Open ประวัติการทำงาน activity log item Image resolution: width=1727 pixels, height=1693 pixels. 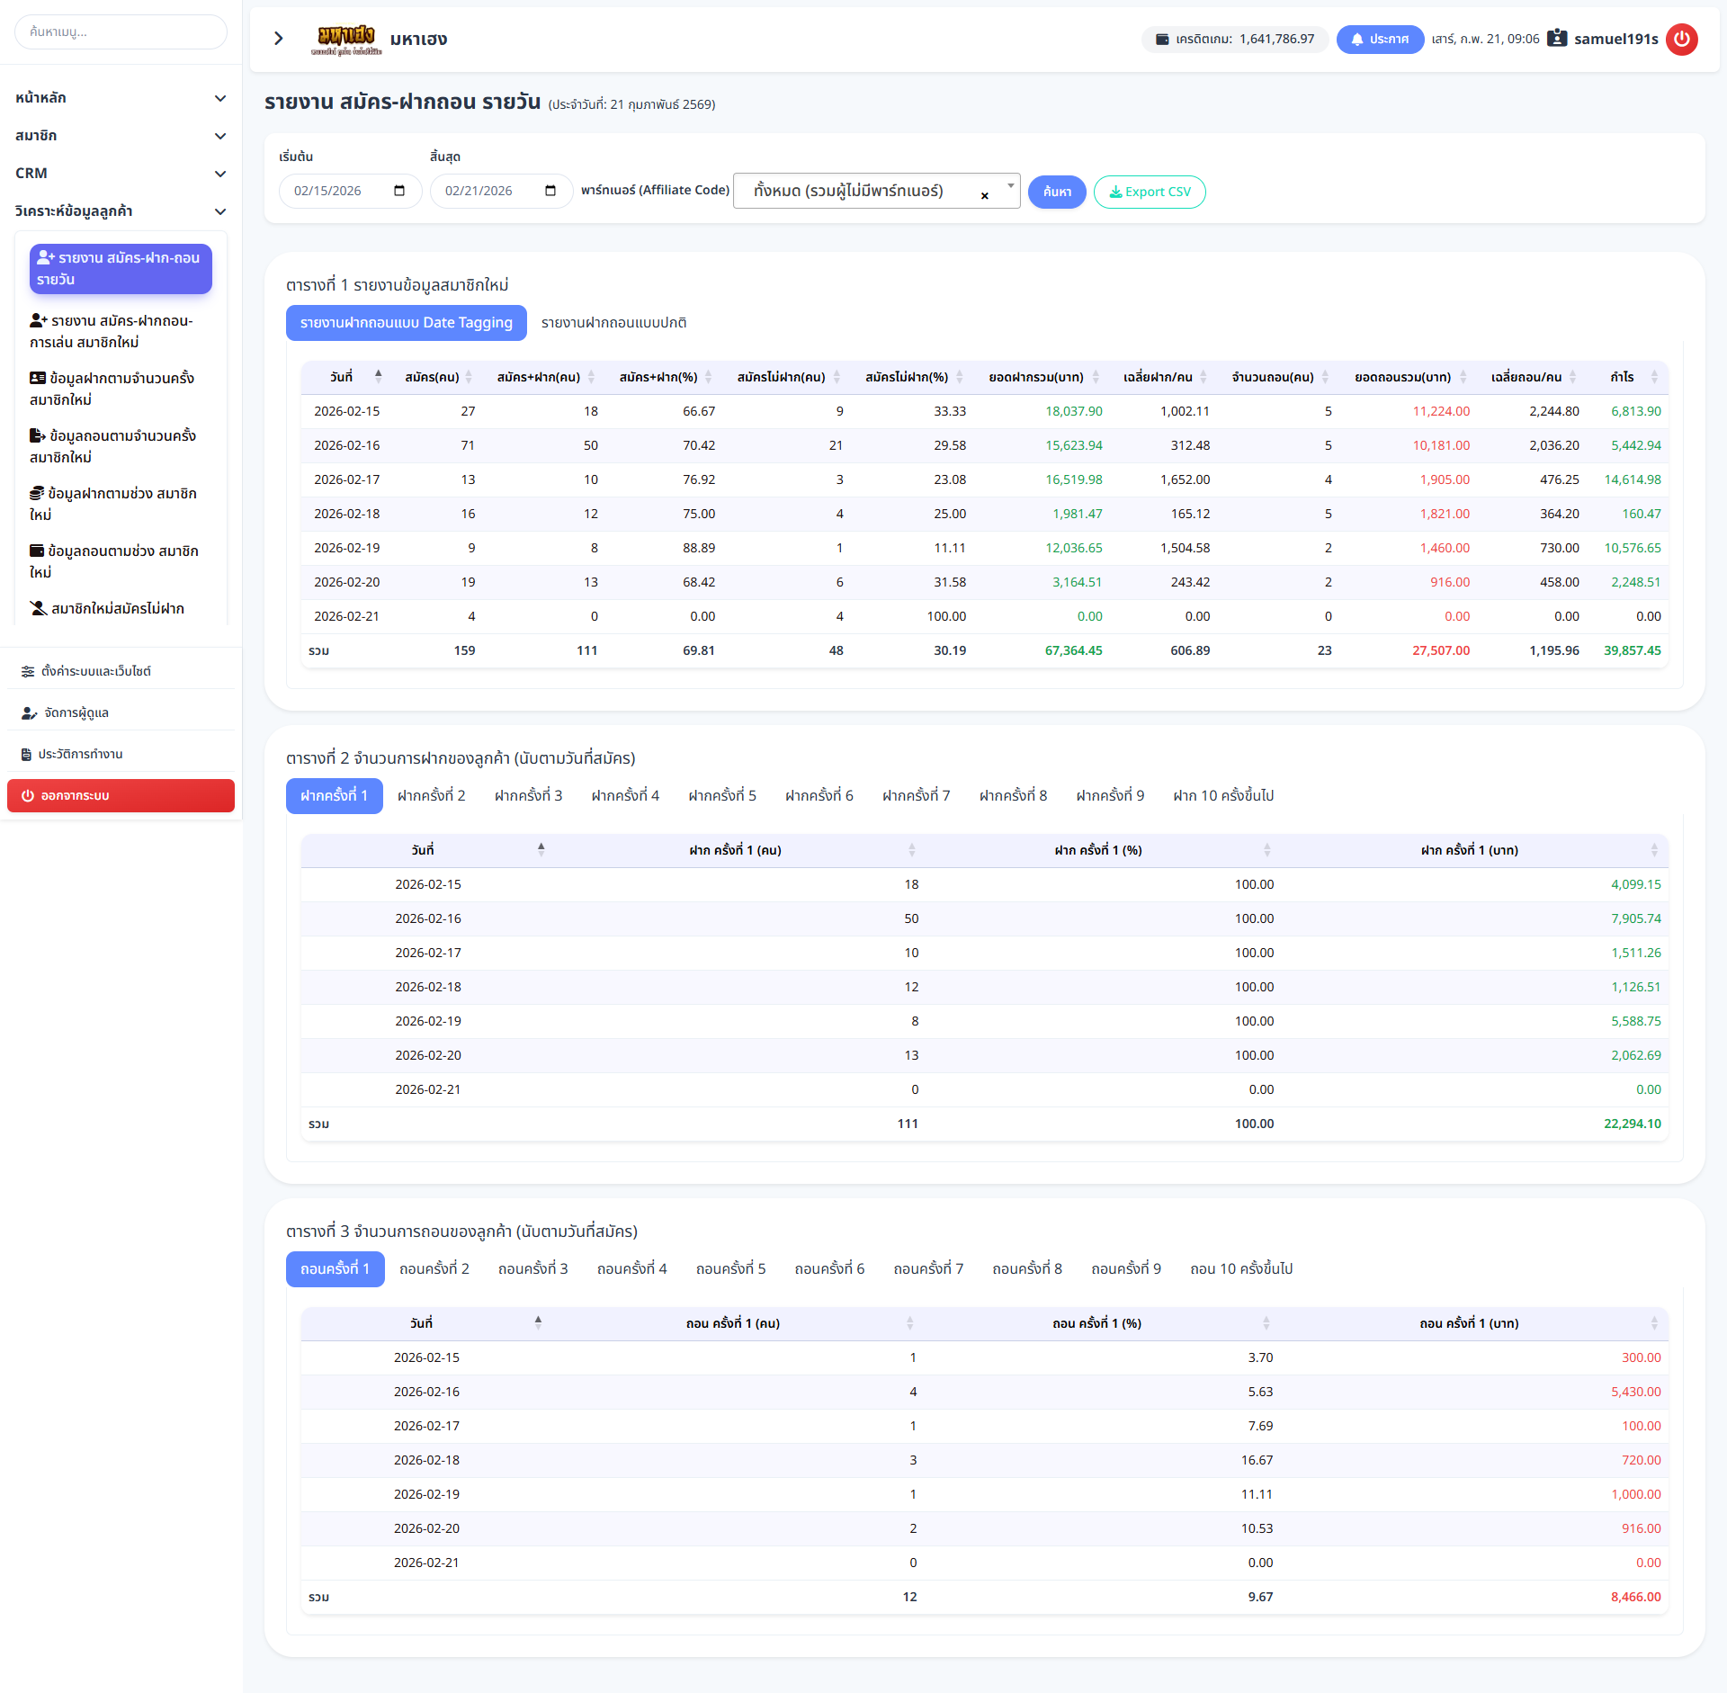[80, 754]
